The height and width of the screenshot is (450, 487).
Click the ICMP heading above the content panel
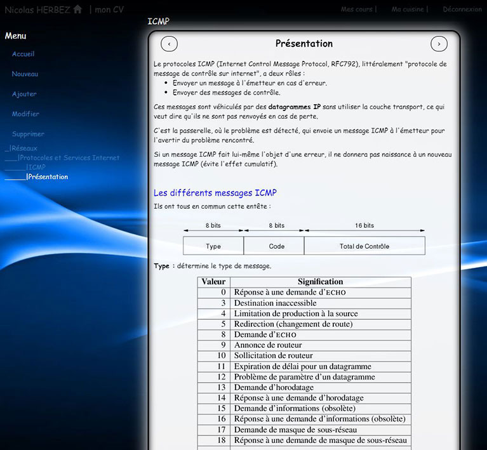coord(158,22)
